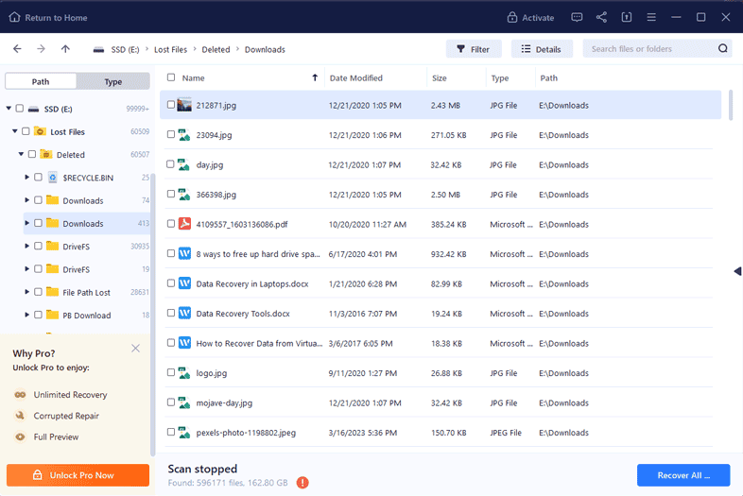Click the Return to Home icon

(14, 18)
